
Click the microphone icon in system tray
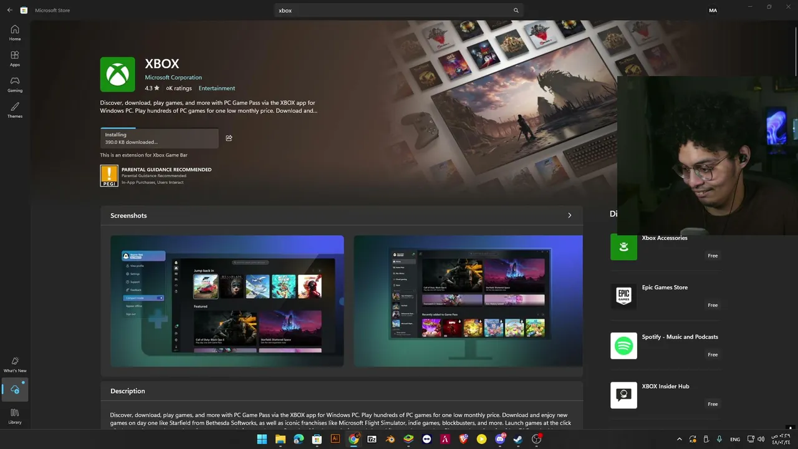coord(719,439)
